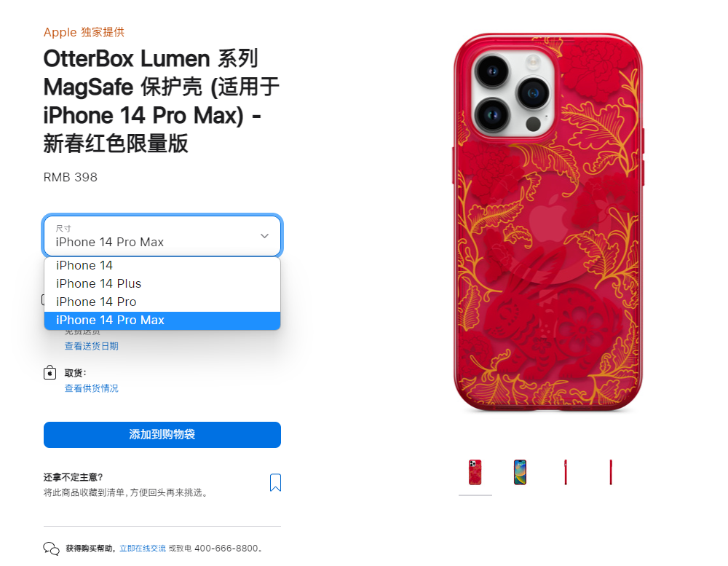
Task: Click the 还拿不定主意? heading text
Action: 74,477
